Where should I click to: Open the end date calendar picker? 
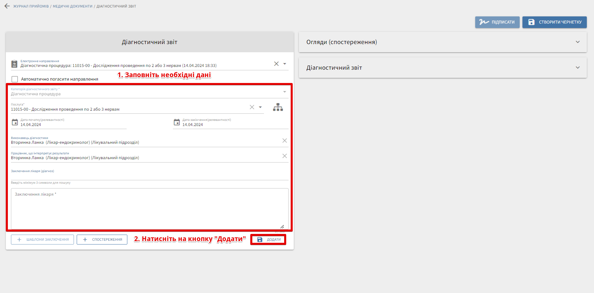pyautogui.click(x=177, y=122)
